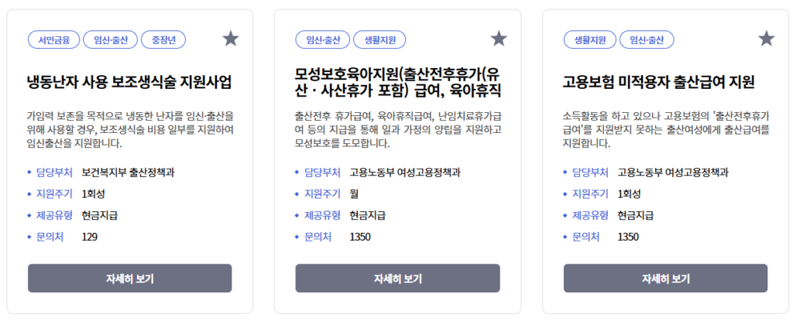Click the 보건복지부 출산정책과 department text

coord(122,172)
